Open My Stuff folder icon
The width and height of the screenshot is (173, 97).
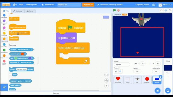pyautogui.click(x=154, y=5)
